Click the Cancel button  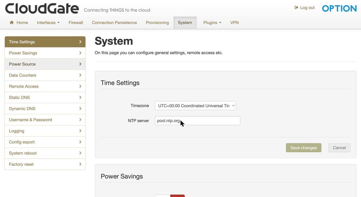click(x=339, y=148)
